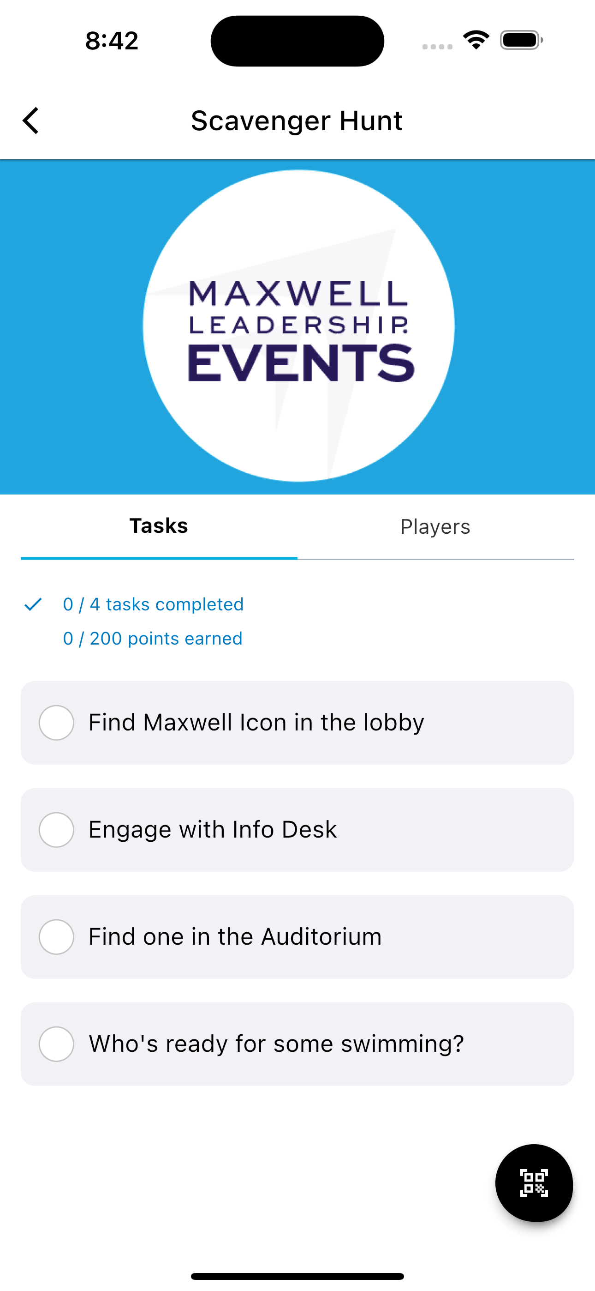The width and height of the screenshot is (595, 1291).
Task: Check the circle for Find Maxwell Icon
Action: tap(57, 723)
